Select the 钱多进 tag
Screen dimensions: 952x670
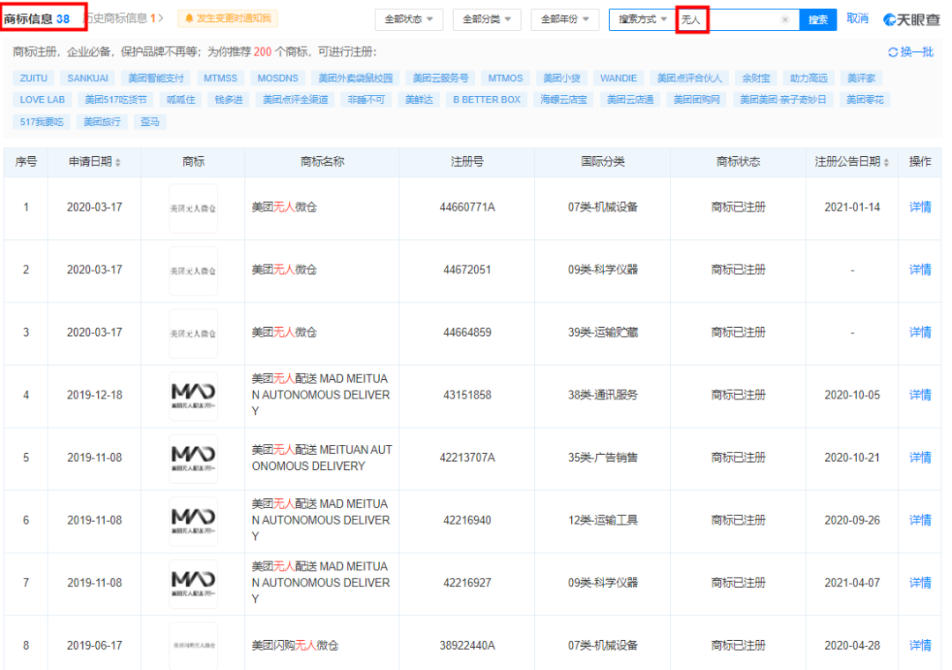(x=229, y=100)
